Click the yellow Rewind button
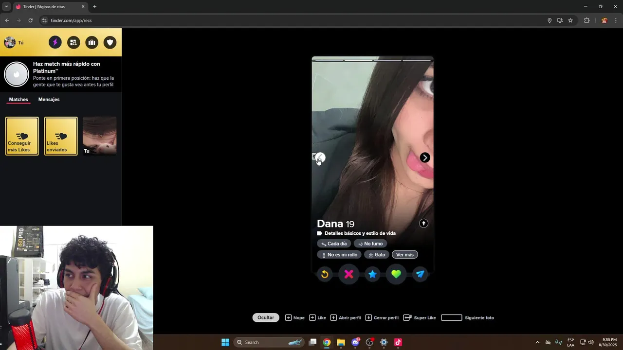 tap(325, 274)
